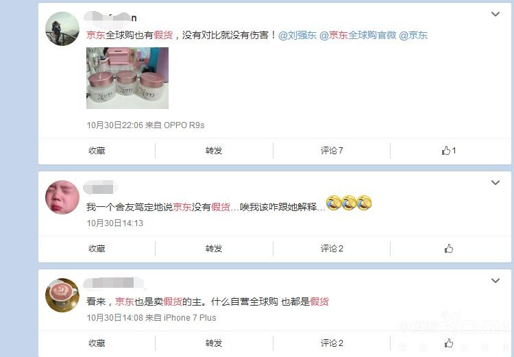Screen dimensions: 514x357
Task: Open the @刘强东 mention link
Action: [297, 35]
